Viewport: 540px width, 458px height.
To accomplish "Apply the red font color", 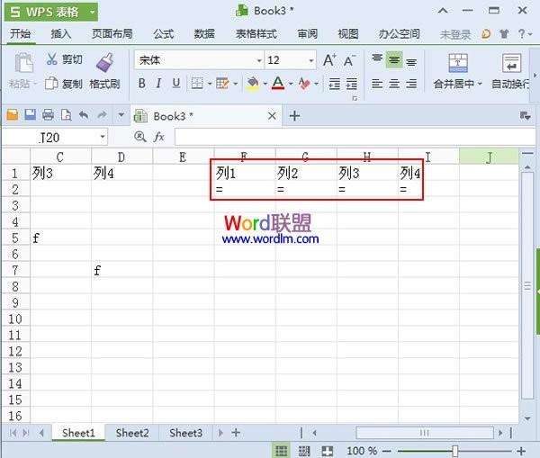I will [x=278, y=84].
